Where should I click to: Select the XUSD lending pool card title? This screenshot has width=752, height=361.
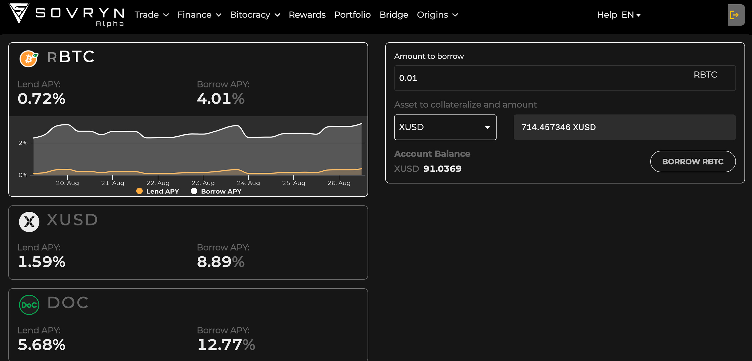(72, 220)
